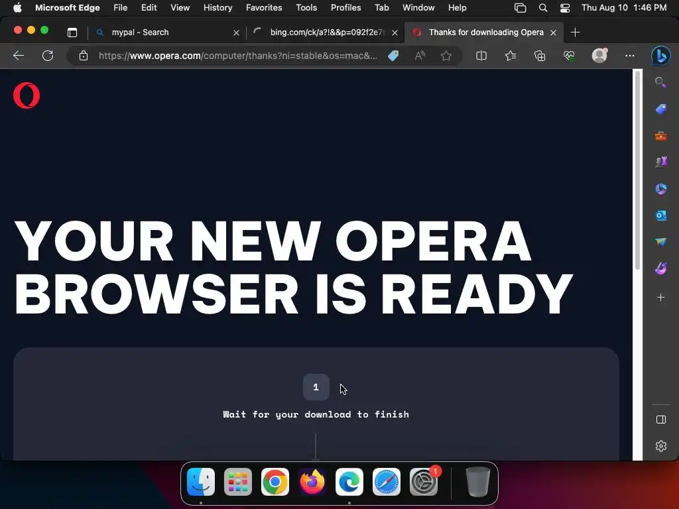Open the History menu

coord(217,7)
